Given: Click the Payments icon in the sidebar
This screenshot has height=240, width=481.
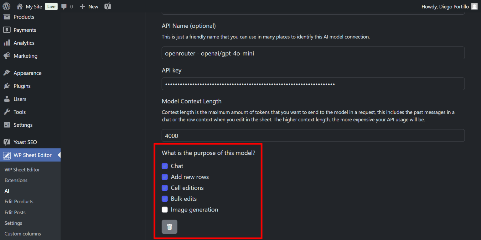Looking at the screenshot, I should [7, 30].
